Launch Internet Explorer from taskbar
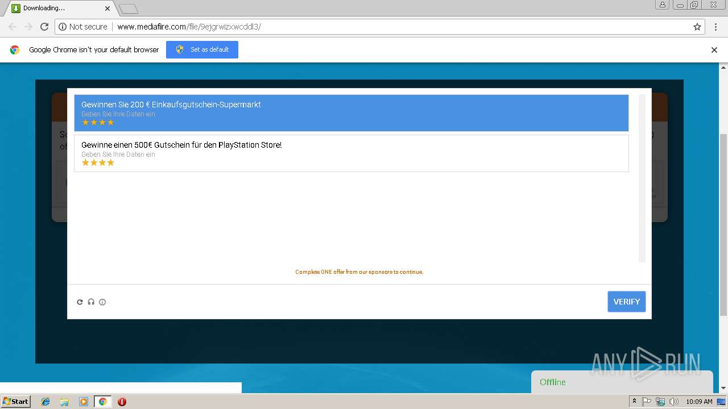The width and height of the screenshot is (728, 409). [x=45, y=402]
